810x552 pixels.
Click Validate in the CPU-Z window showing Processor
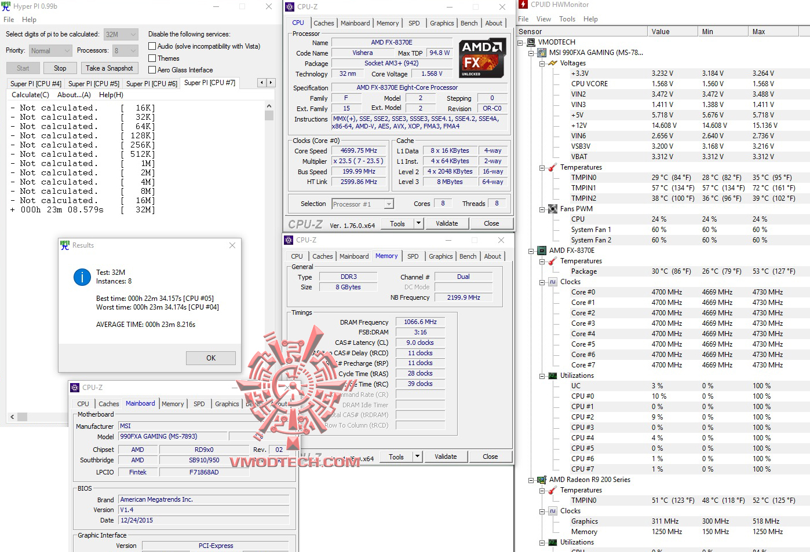[447, 223]
